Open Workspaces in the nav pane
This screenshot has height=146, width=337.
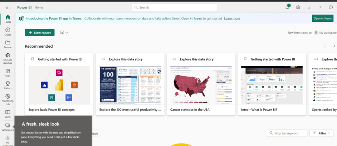pos(8,127)
